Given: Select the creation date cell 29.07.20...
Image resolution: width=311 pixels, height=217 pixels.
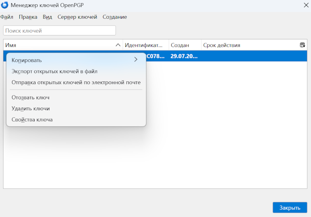Looking at the screenshot, I should (184, 56).
